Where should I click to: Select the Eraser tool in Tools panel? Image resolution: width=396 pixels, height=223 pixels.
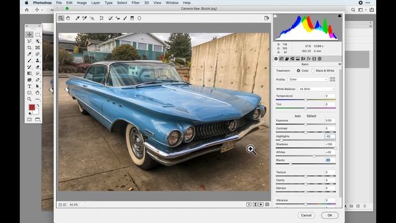38,67
